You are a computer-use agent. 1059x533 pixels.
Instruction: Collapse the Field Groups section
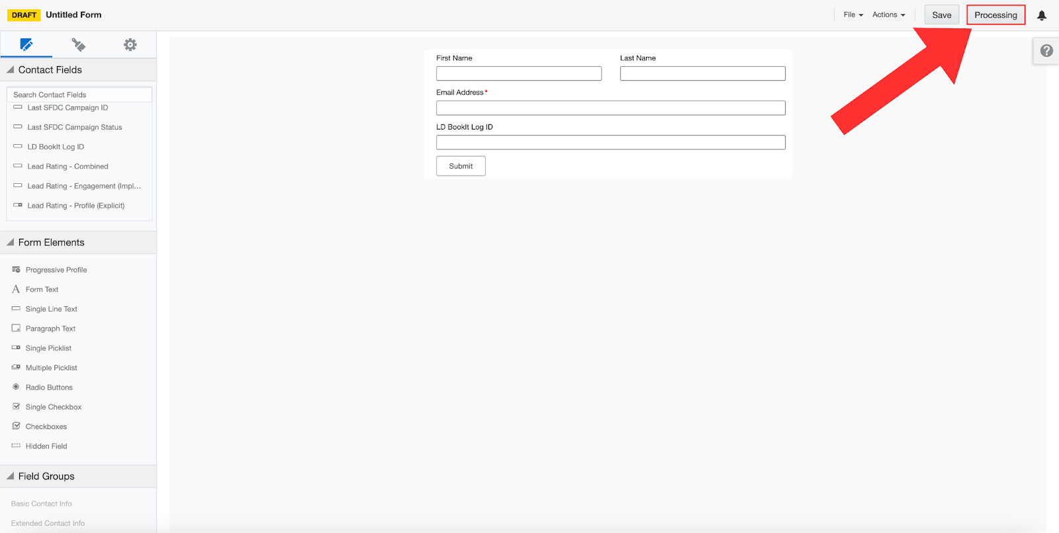(x=11, y=476)
